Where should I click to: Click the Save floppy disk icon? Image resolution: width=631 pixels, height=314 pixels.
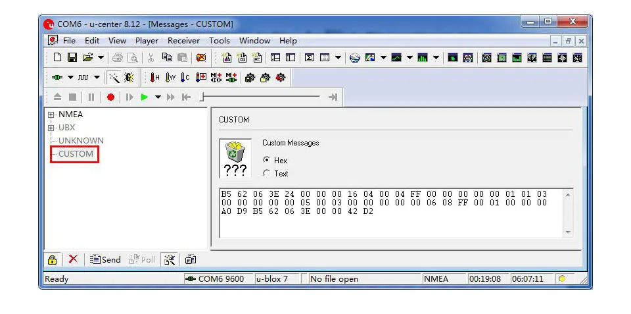click(x=72, y=58)
